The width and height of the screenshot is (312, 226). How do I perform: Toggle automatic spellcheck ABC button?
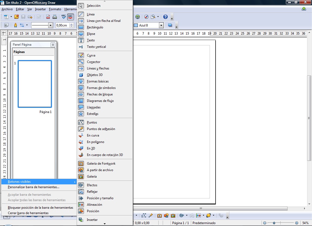(x=70, y=17)
